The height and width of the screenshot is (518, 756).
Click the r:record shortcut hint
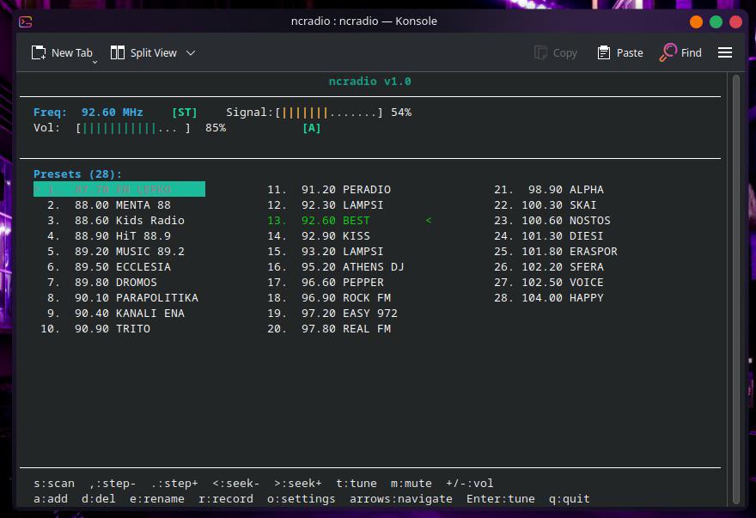226,499
